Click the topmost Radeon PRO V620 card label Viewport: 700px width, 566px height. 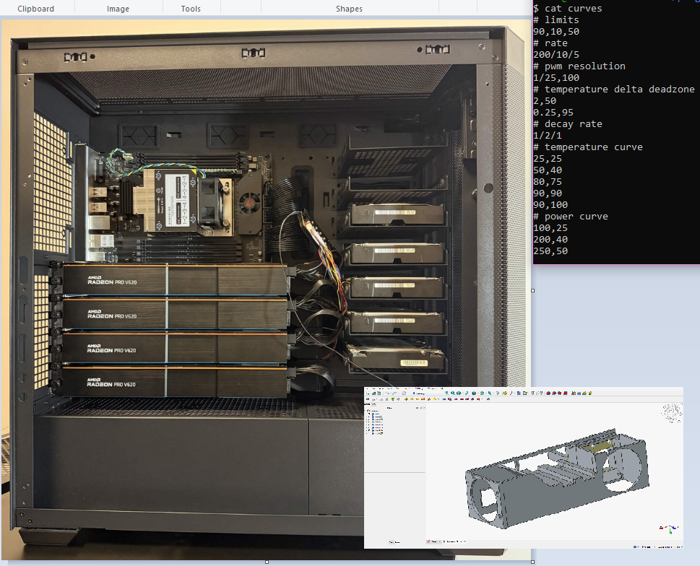click(112, 280)
